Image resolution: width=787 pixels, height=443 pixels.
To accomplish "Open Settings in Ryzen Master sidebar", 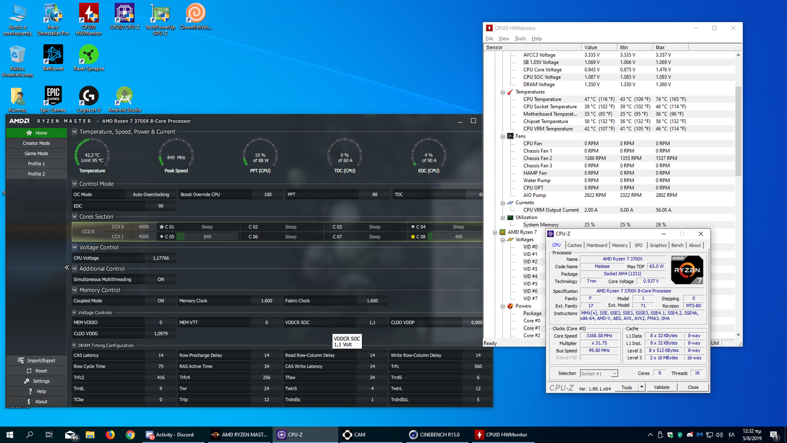I will pyautogui.click(x=36, y=381).
